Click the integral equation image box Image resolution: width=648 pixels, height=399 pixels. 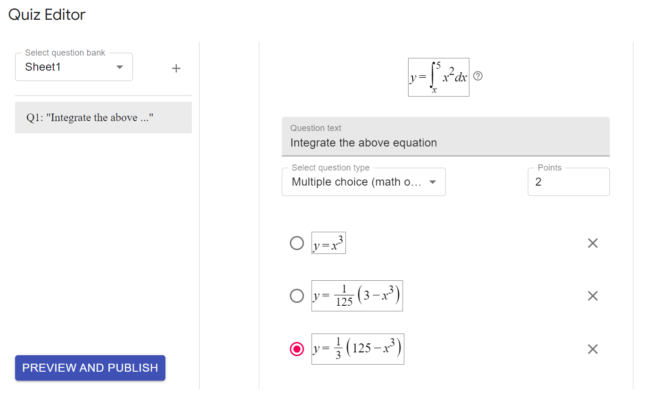coord(438,77)
